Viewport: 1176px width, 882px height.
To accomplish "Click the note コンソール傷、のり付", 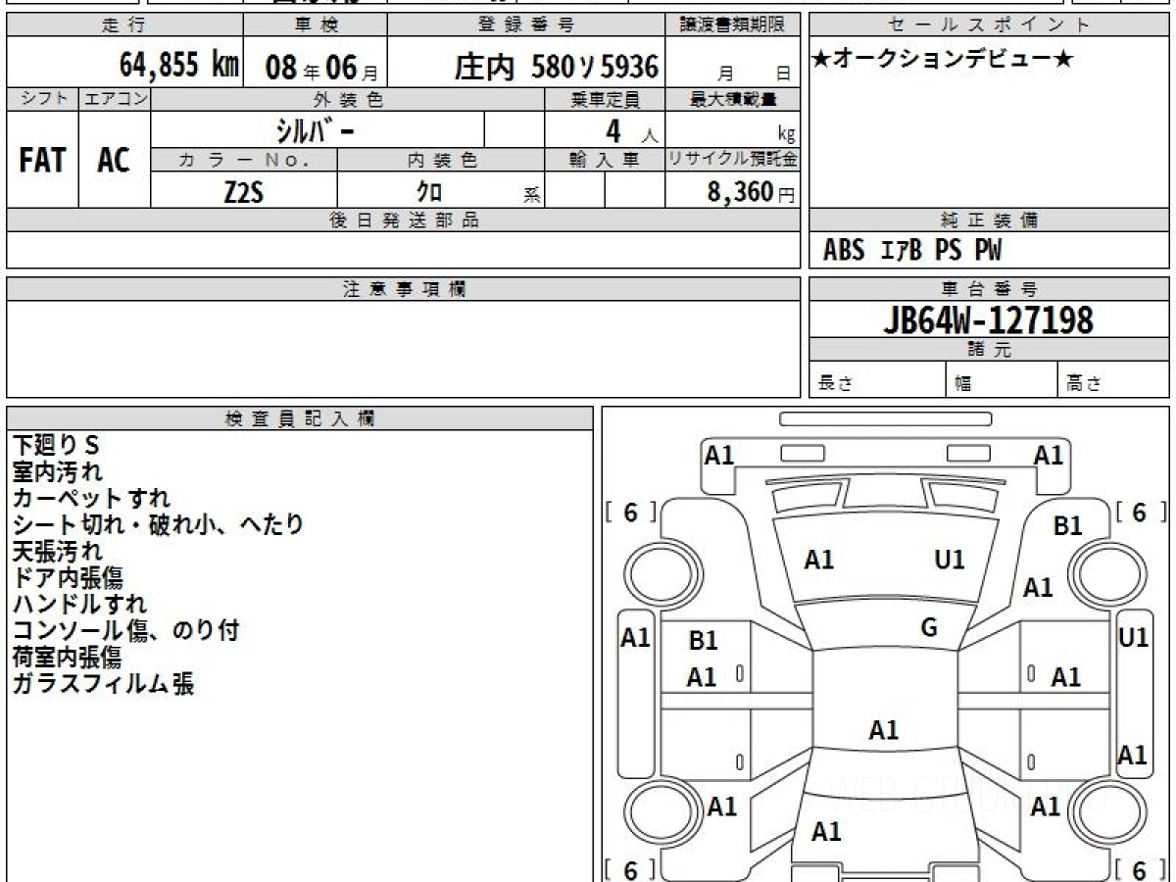I will (125, 630).
